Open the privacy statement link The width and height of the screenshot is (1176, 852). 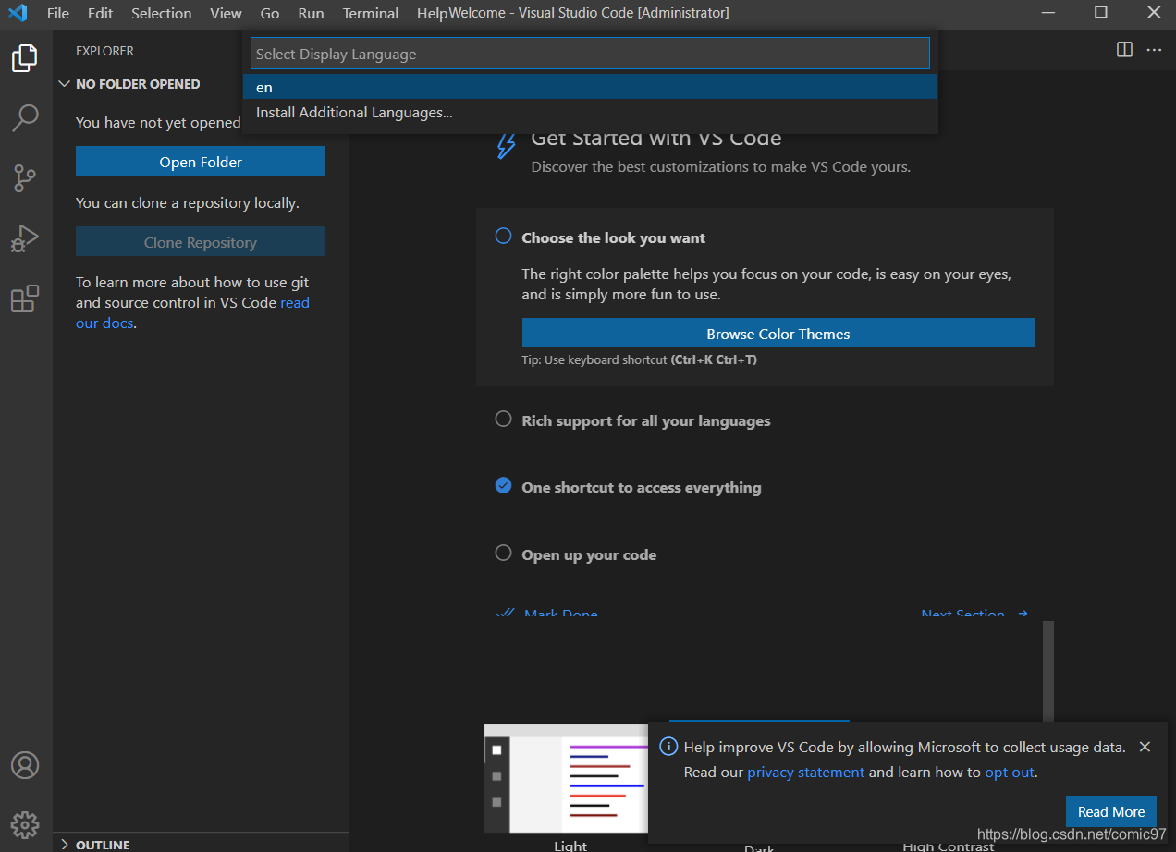806,772
